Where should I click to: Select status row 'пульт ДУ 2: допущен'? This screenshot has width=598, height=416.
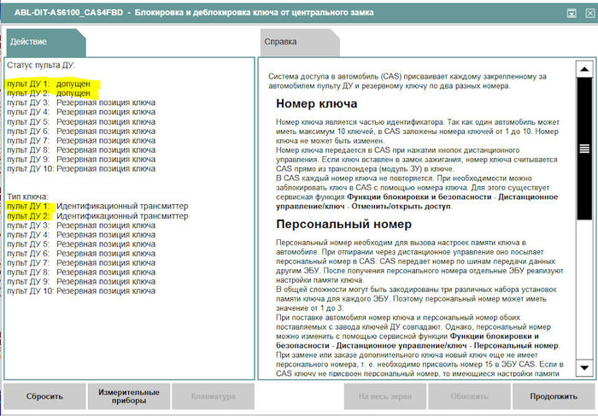tap(49, 93)
